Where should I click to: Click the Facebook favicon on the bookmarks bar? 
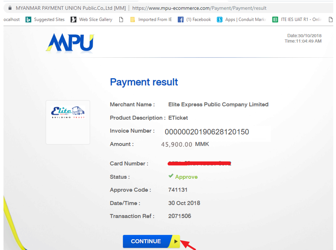point(180,19)
